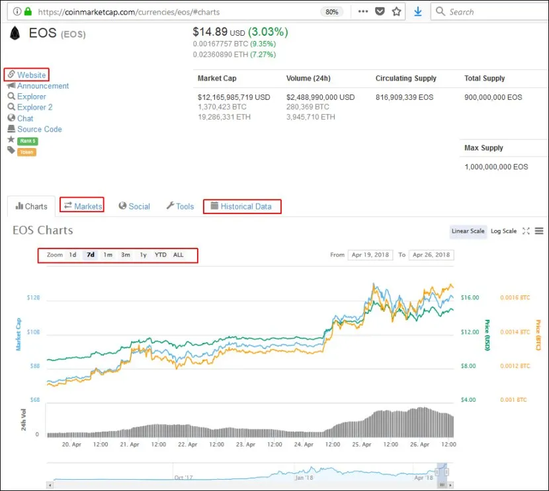Click the EOS coin logo

point(15,33)
